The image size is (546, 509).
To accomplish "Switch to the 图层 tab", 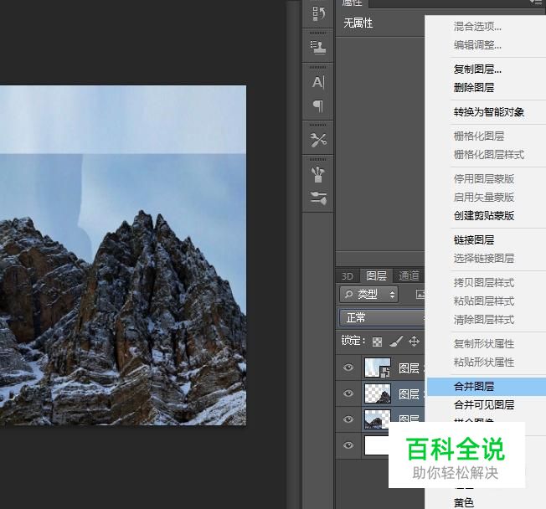I will (376, 275).
